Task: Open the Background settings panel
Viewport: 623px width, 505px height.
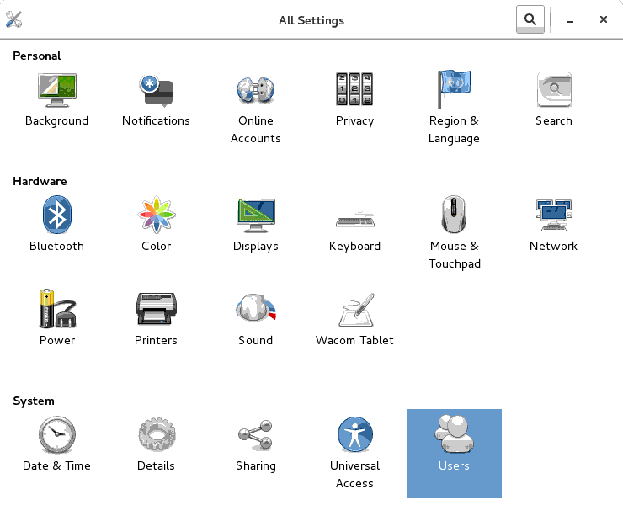Action: (56, 91)
